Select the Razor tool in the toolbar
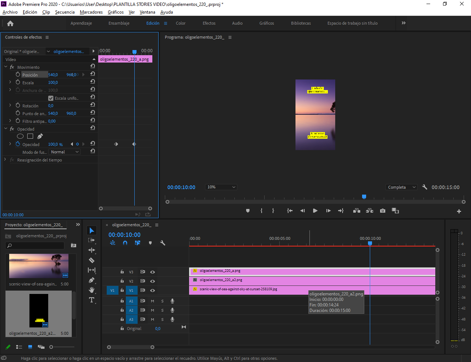The width and height of the screenshot is (471, 362). click(92, 260)
